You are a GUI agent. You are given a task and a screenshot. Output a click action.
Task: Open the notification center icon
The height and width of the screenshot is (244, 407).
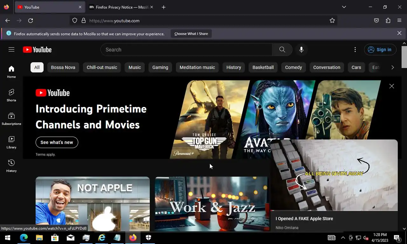point(397,238)
